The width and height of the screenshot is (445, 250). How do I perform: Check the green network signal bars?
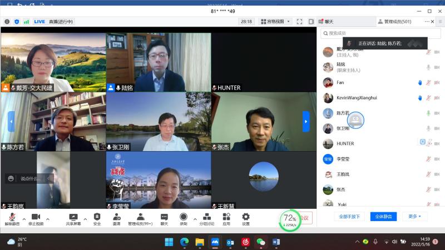coord(26,22)
